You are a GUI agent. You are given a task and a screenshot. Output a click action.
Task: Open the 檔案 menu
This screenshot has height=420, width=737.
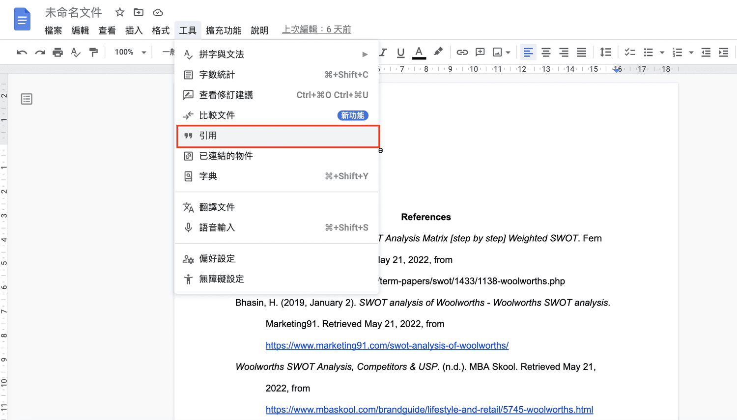[x=53, y=30]
